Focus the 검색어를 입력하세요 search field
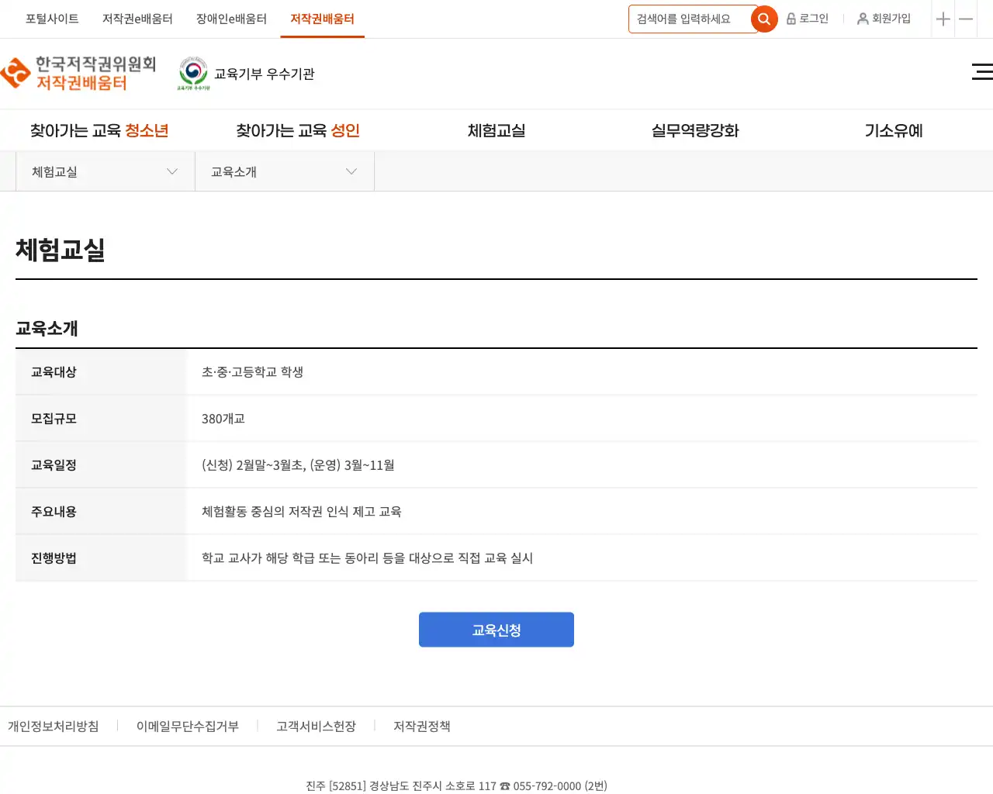 coord(689,19)
